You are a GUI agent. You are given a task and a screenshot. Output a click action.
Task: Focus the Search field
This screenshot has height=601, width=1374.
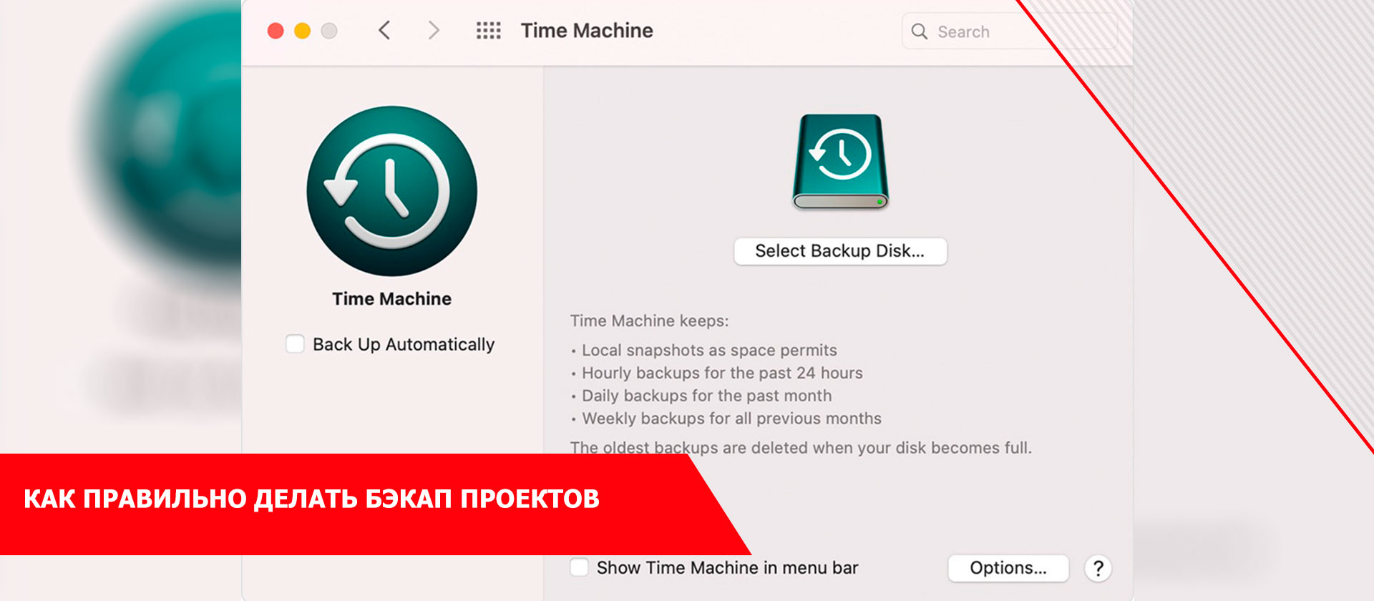[x=1009, y=31]
